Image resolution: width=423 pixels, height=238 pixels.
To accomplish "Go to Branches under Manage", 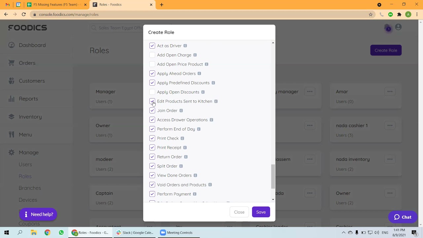I will [x=30, y=188].
